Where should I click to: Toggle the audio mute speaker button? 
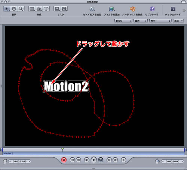(x=123, y=160)
